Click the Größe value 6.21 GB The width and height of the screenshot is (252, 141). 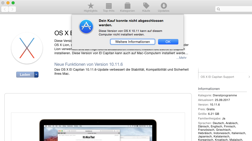click(x=214, y=114)
